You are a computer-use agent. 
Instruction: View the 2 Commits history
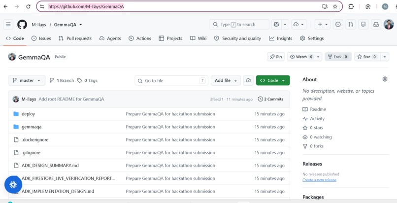pyautogui.click(x=270, y=99)
